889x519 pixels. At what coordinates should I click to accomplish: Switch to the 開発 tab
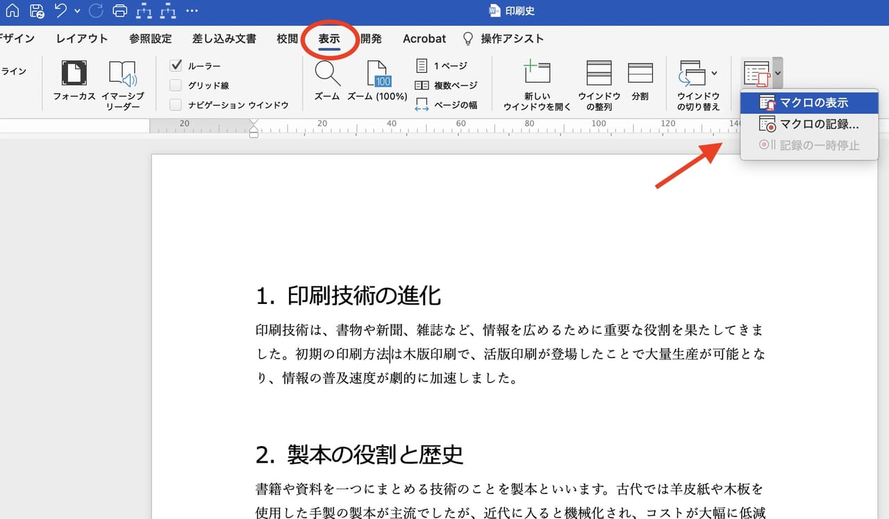coord(371,39)
